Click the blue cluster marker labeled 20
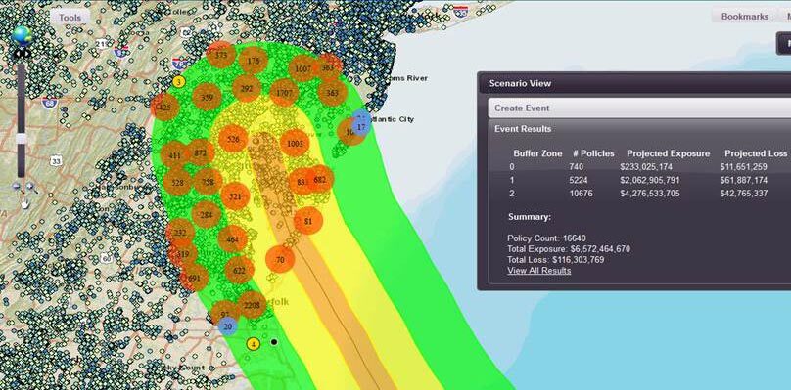The height and width of the screenshot is (390, 791). point(227,326)
